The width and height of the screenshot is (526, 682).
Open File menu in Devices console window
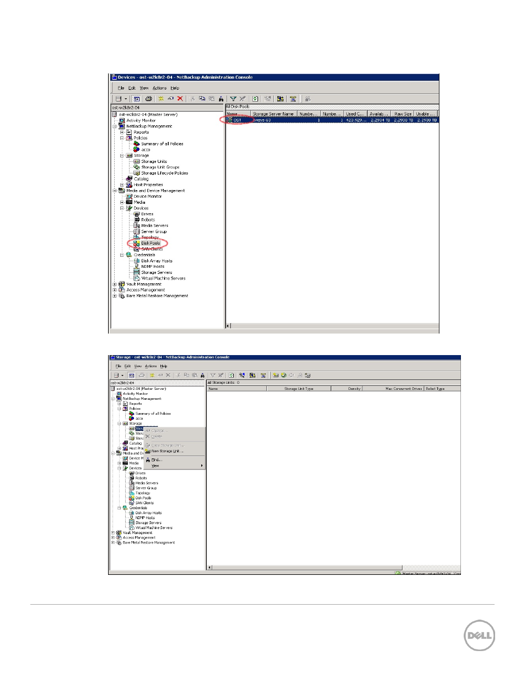point(121,88)
